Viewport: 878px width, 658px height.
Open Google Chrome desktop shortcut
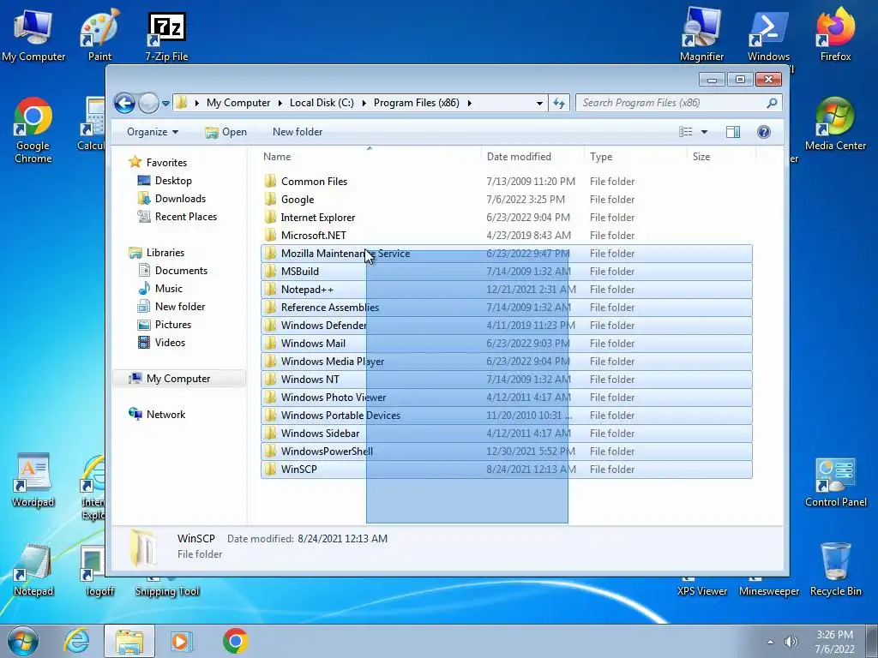pyautogui.click(x=33, y=130)
